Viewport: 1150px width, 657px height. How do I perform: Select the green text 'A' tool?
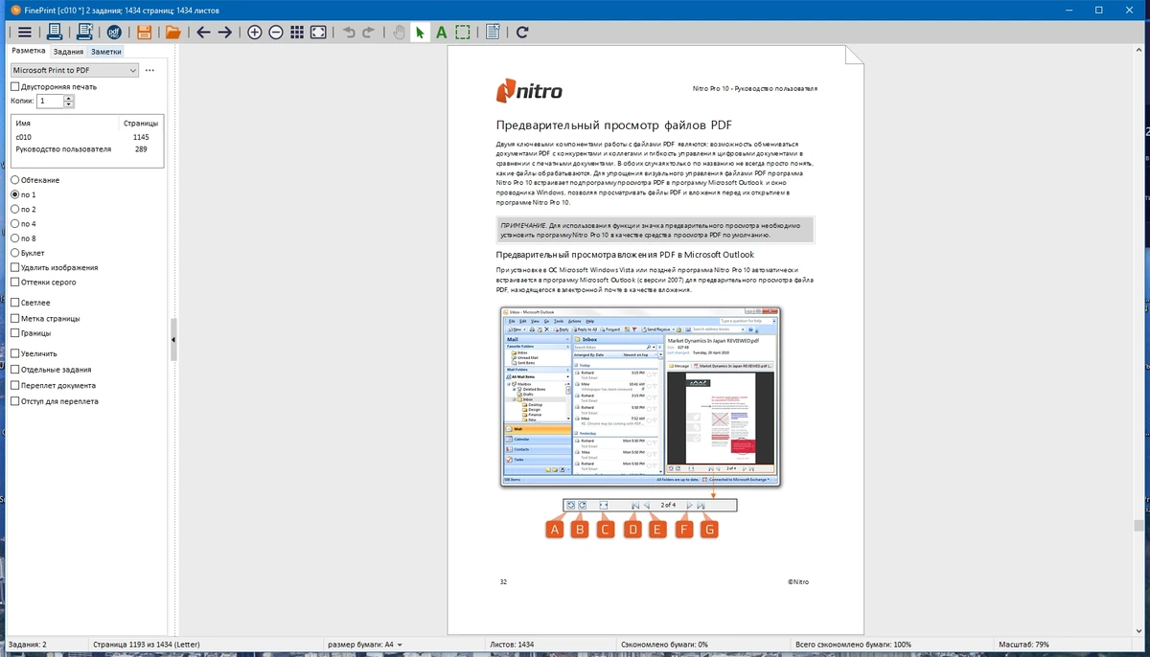441,33
